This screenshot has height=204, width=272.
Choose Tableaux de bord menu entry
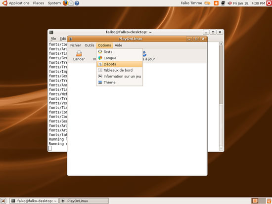(120, 70)
